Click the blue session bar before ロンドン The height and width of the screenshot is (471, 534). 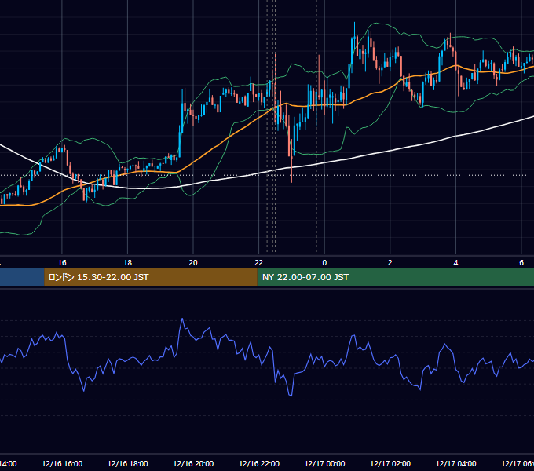22,277
